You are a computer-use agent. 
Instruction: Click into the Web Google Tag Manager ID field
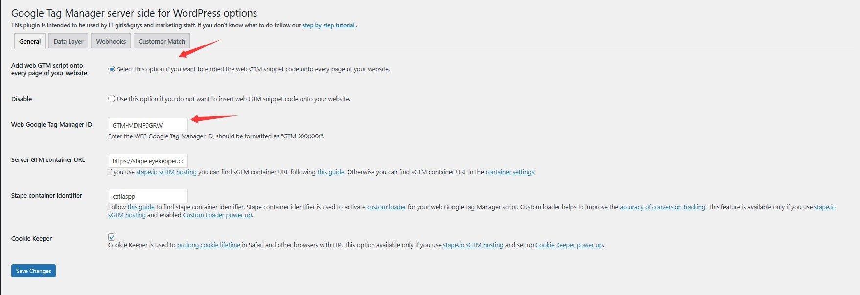tap(148, 125)
